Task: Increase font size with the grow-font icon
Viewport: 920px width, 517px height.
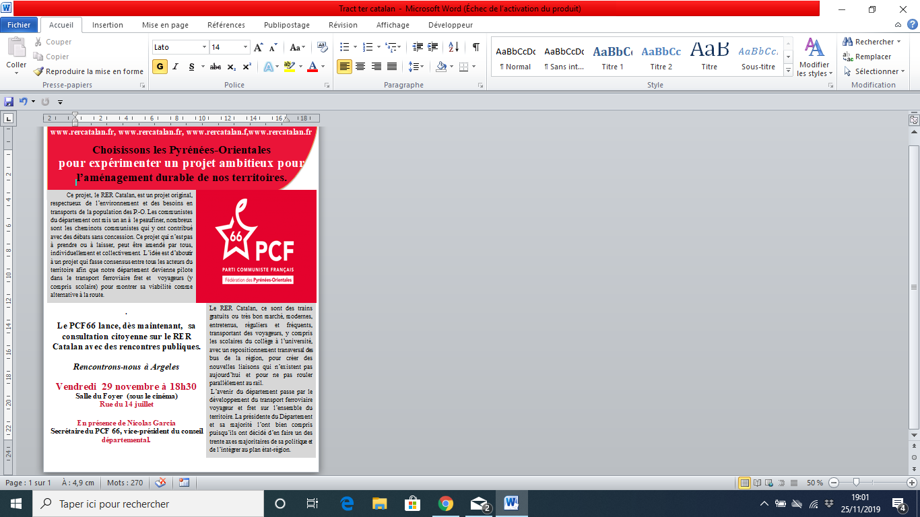Action: click(259, 47)
